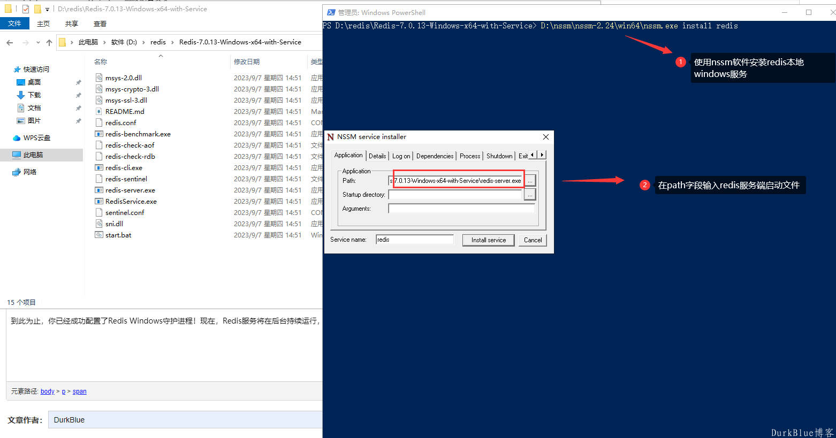
Task: Switch to NSSM Process tab
Action: pyautogui.click(x=470, y=156)
